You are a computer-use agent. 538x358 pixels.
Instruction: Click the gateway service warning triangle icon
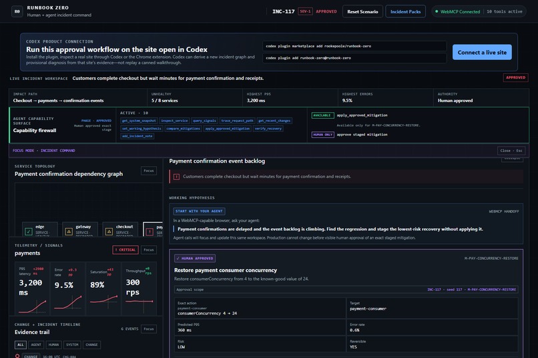click(x=69, y=231)
